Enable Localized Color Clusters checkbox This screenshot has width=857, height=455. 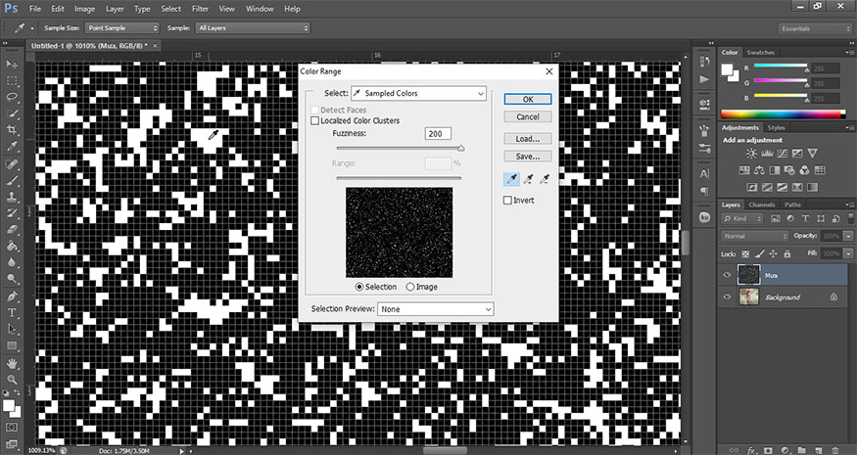pyautogui.click(x=314, y=120)
